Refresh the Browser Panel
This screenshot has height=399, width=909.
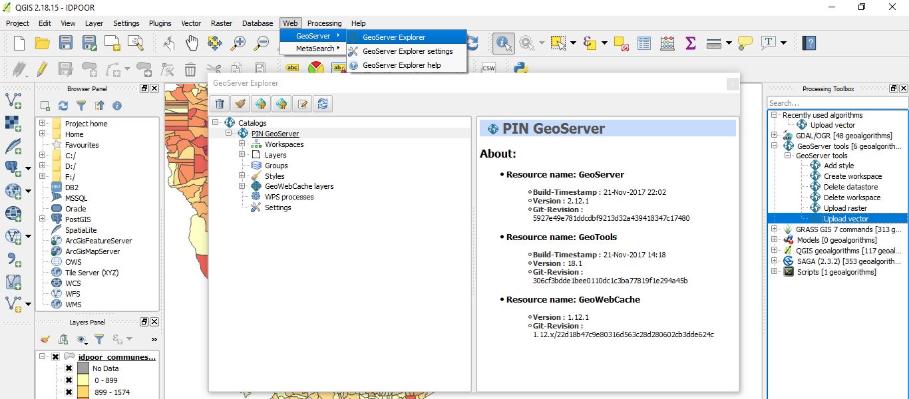63,105
